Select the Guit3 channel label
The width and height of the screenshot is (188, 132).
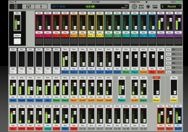(x=91, y=100)
